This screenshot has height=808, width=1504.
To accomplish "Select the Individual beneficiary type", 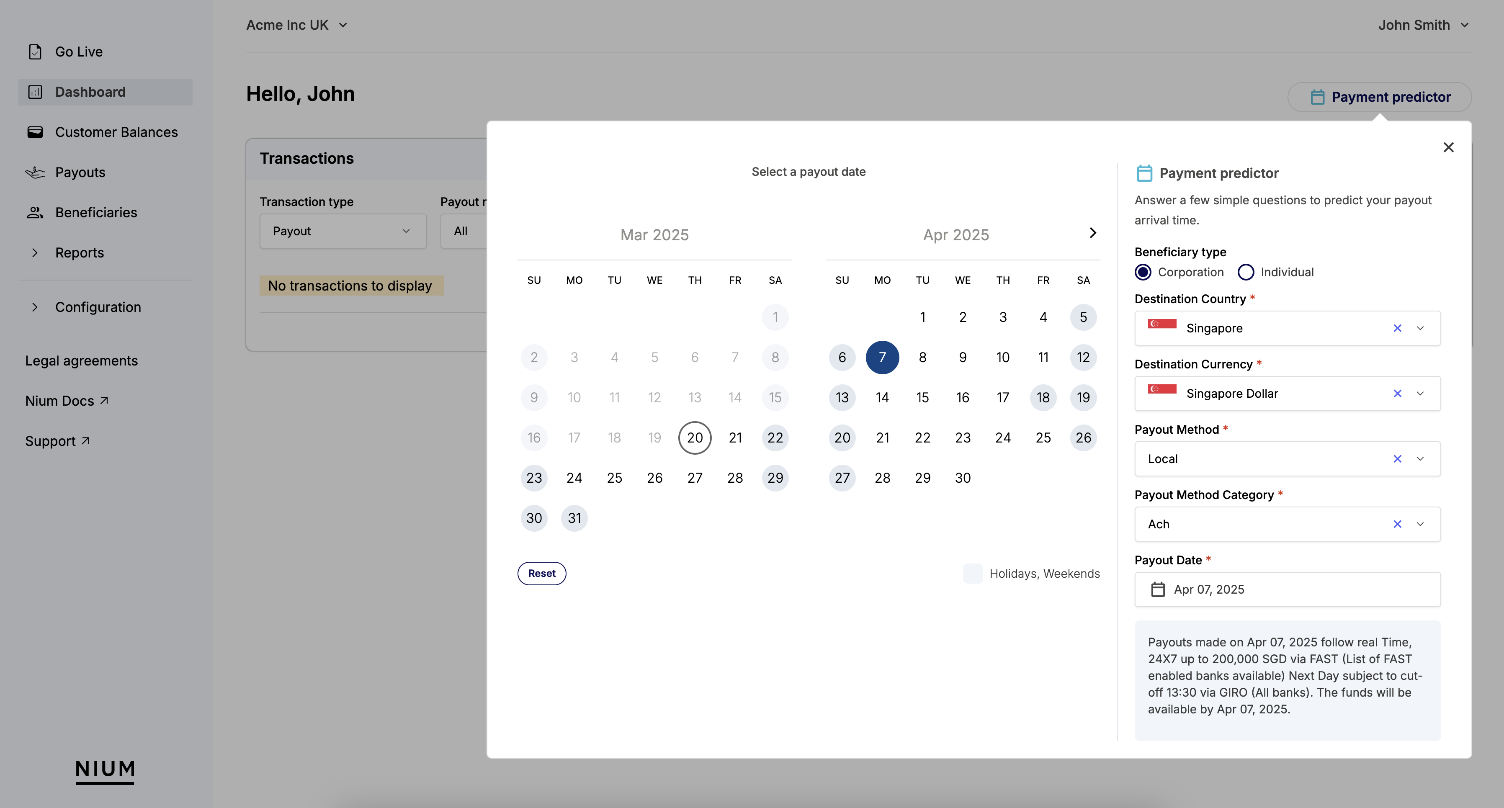I will (1246, 272).
